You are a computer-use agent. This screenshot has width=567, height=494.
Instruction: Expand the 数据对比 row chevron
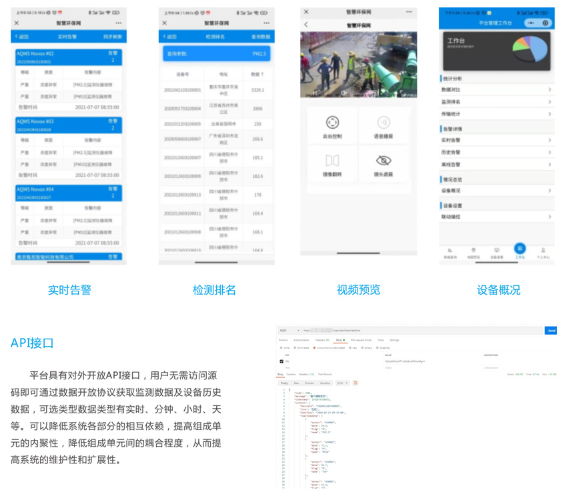(x=549, y=89)
